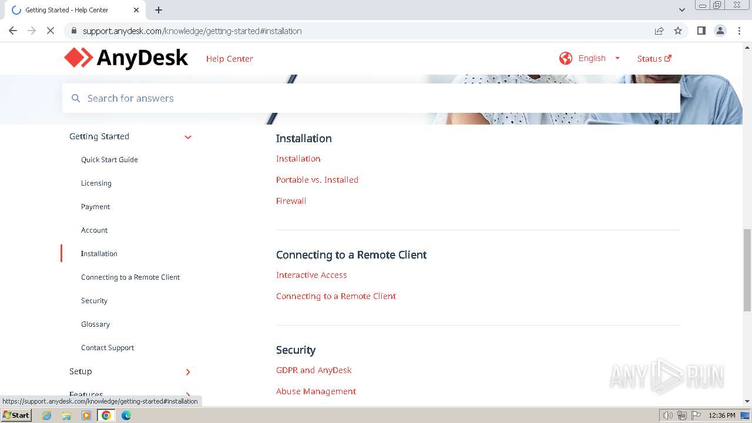The image size is (752, 423).
Task: Click the AnyDesk logo
Action: pos(126,58)
